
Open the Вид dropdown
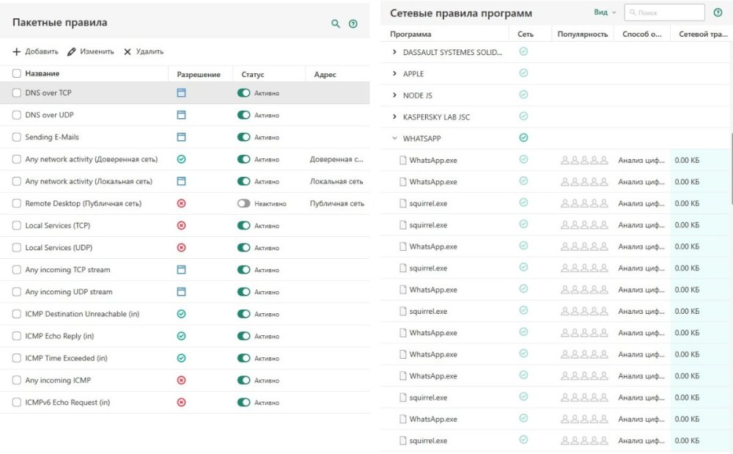point(605,12)
